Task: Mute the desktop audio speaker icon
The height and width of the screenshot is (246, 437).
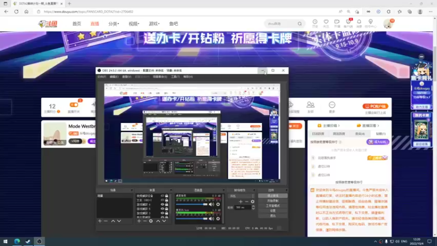Action: 211,204
